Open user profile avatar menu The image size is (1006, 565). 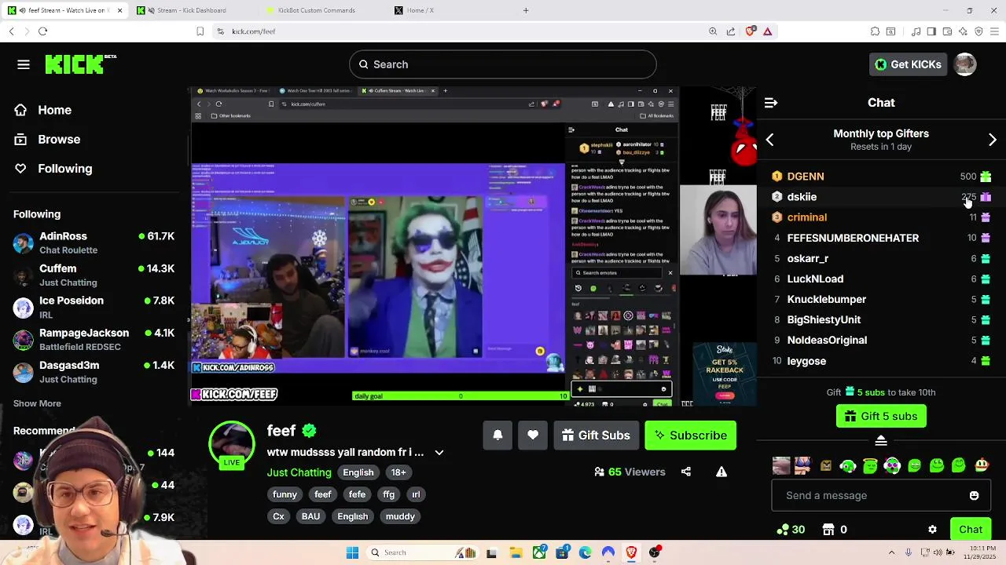click(x=965, y=64)
